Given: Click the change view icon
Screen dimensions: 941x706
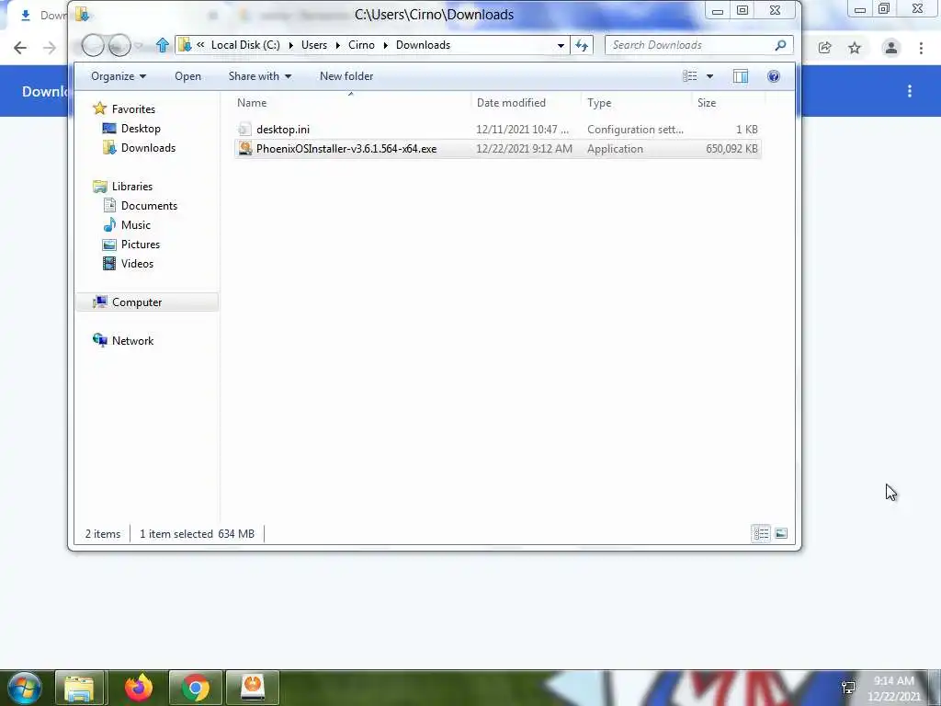Looking at the screenshot, I should click(690, 76).
